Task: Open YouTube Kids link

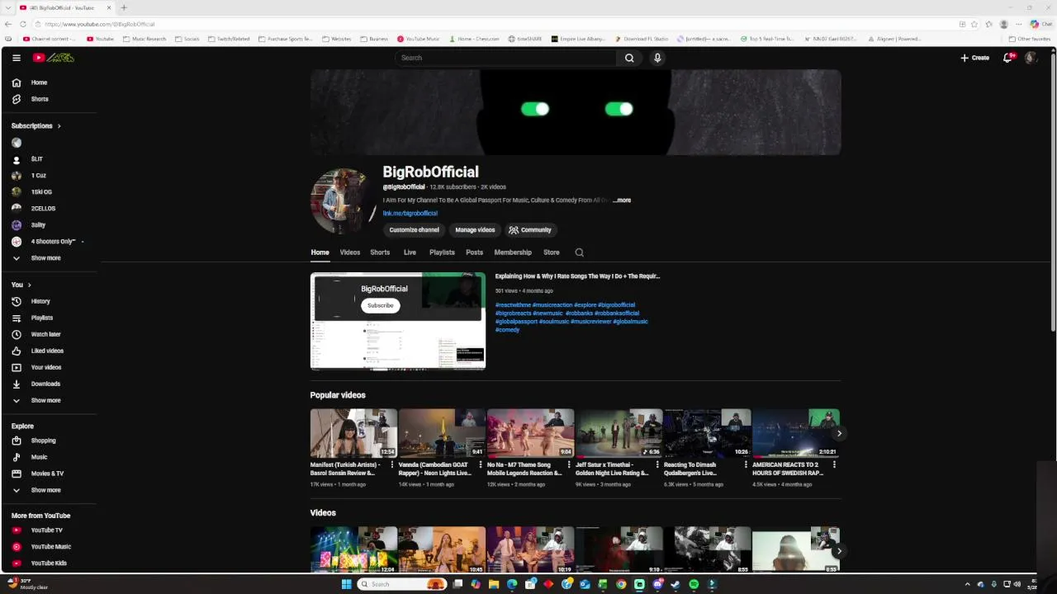Action: [x=50, y=563]
